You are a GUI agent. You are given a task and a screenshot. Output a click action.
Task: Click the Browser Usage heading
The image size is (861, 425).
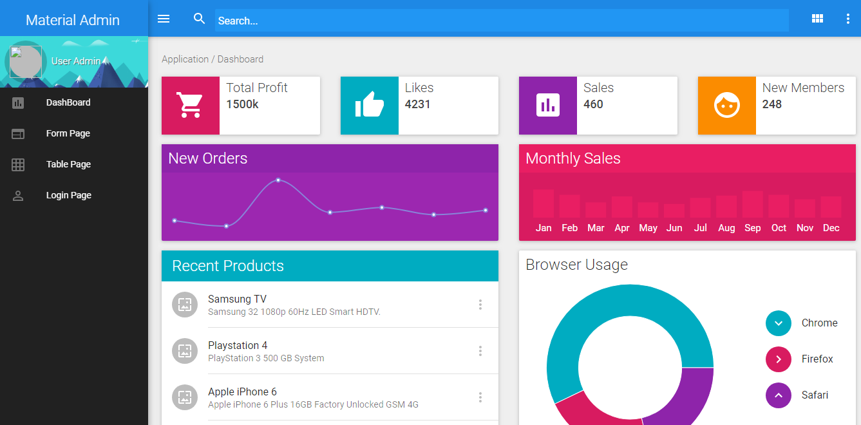tap(577, 265)
